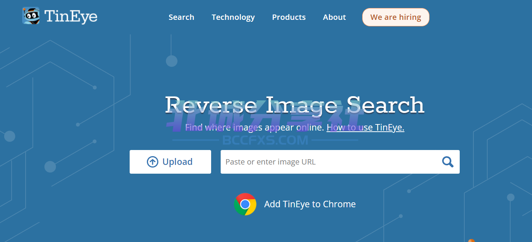This screenshot has height=242, width=532.
Task: Click the BCCFXS.COM watermark text
Action: (x=265, y=140)
